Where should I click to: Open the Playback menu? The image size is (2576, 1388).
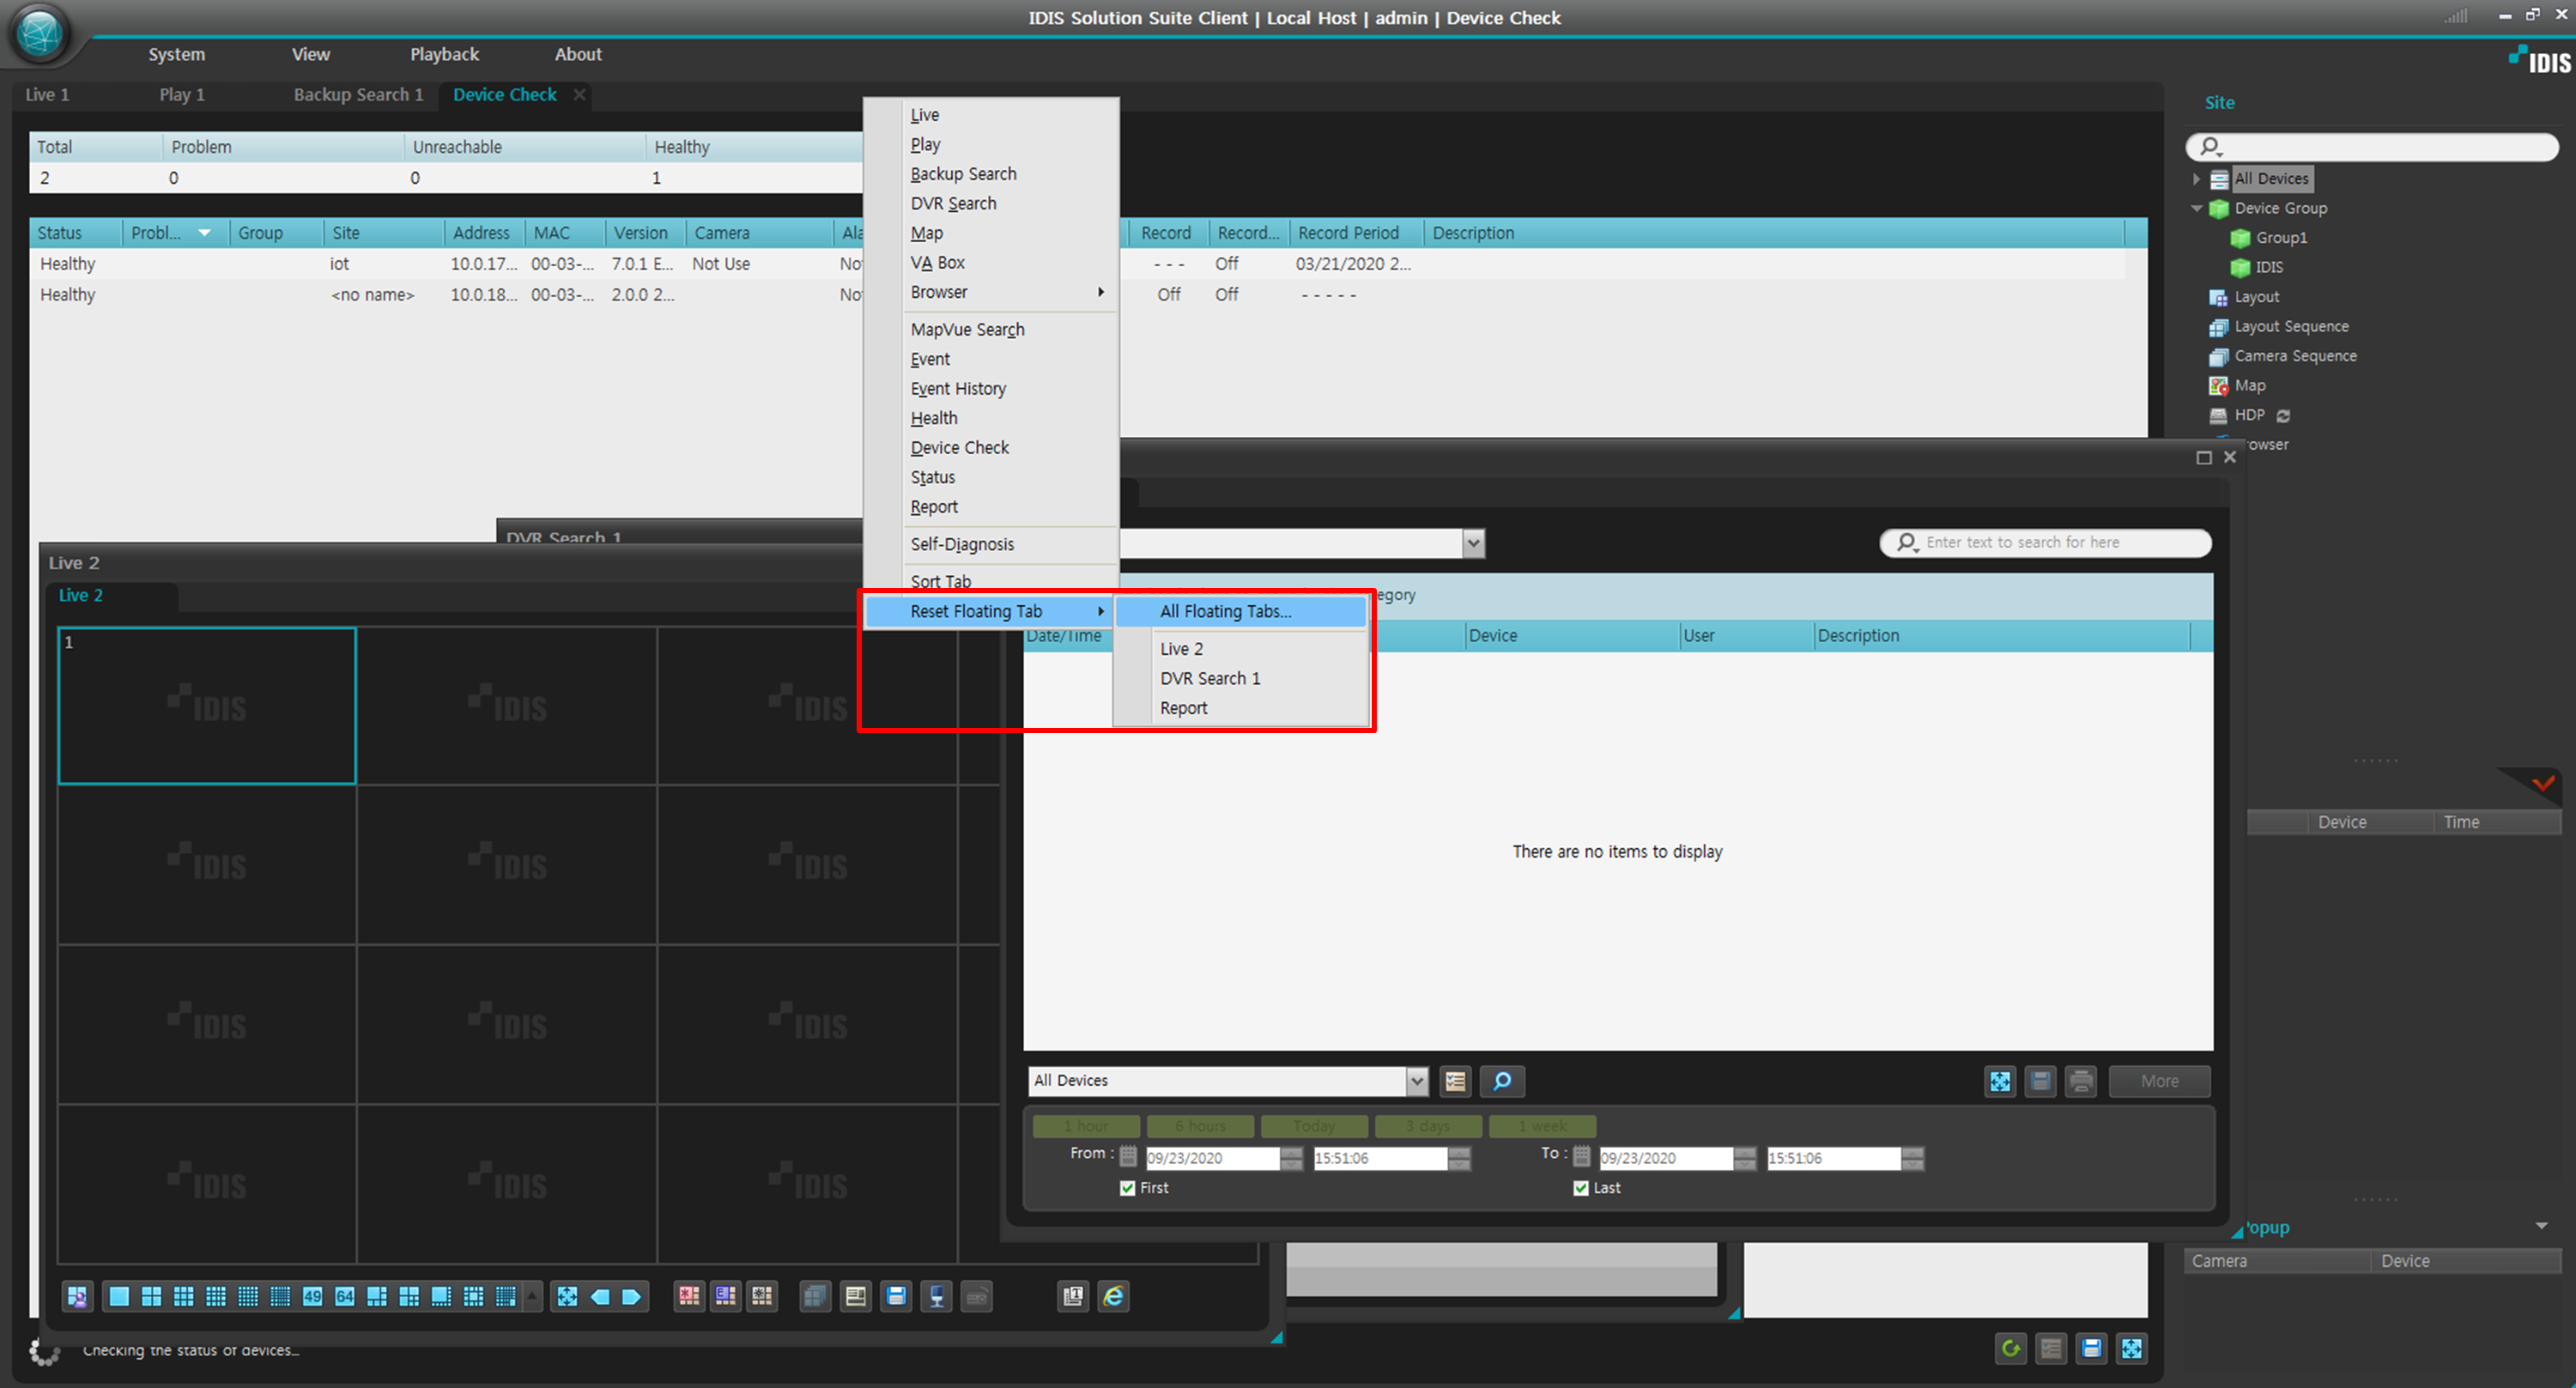444,54
